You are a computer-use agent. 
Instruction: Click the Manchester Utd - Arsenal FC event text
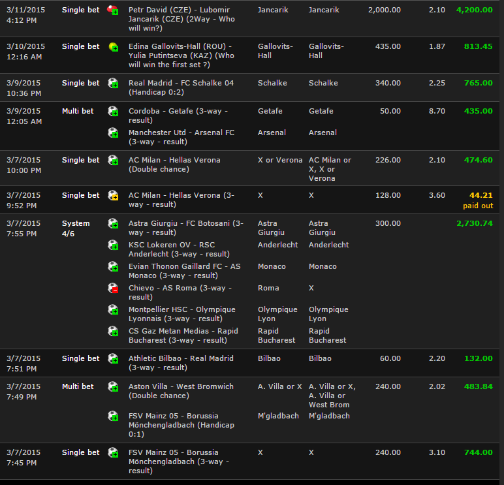click(x=181, y=137)
